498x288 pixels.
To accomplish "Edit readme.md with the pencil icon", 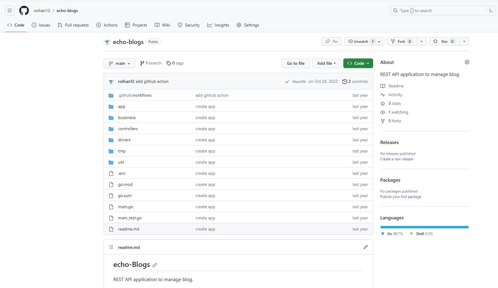I will coord(365,247).
